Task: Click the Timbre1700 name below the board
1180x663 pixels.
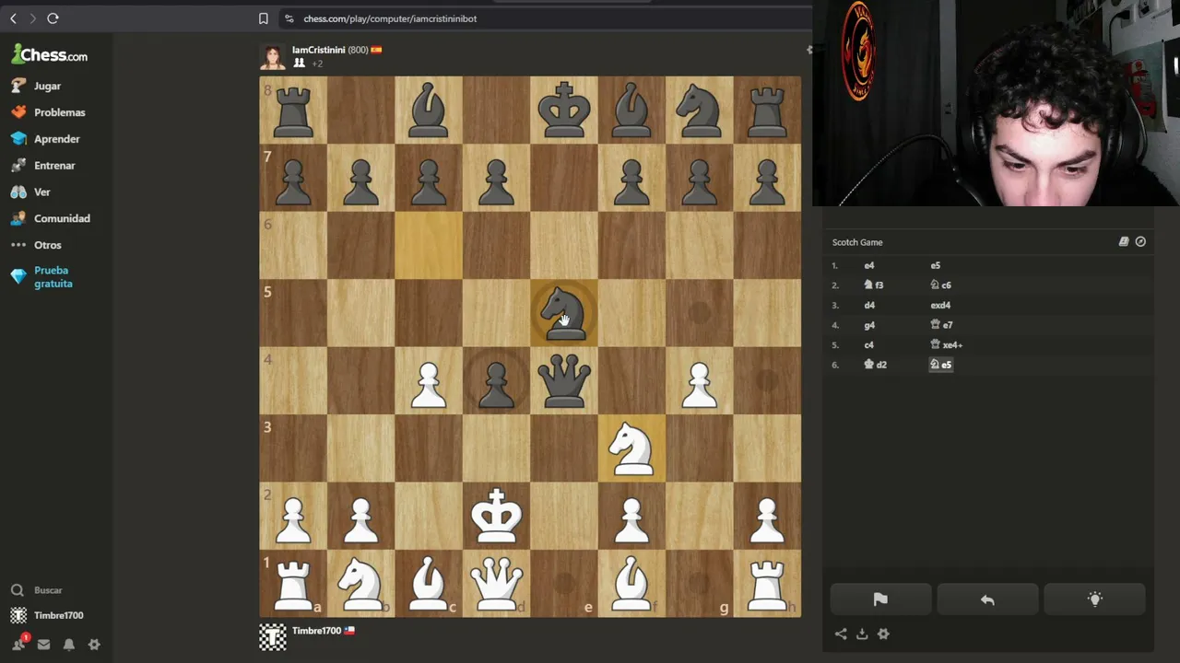Action: [x=316, y=631]
